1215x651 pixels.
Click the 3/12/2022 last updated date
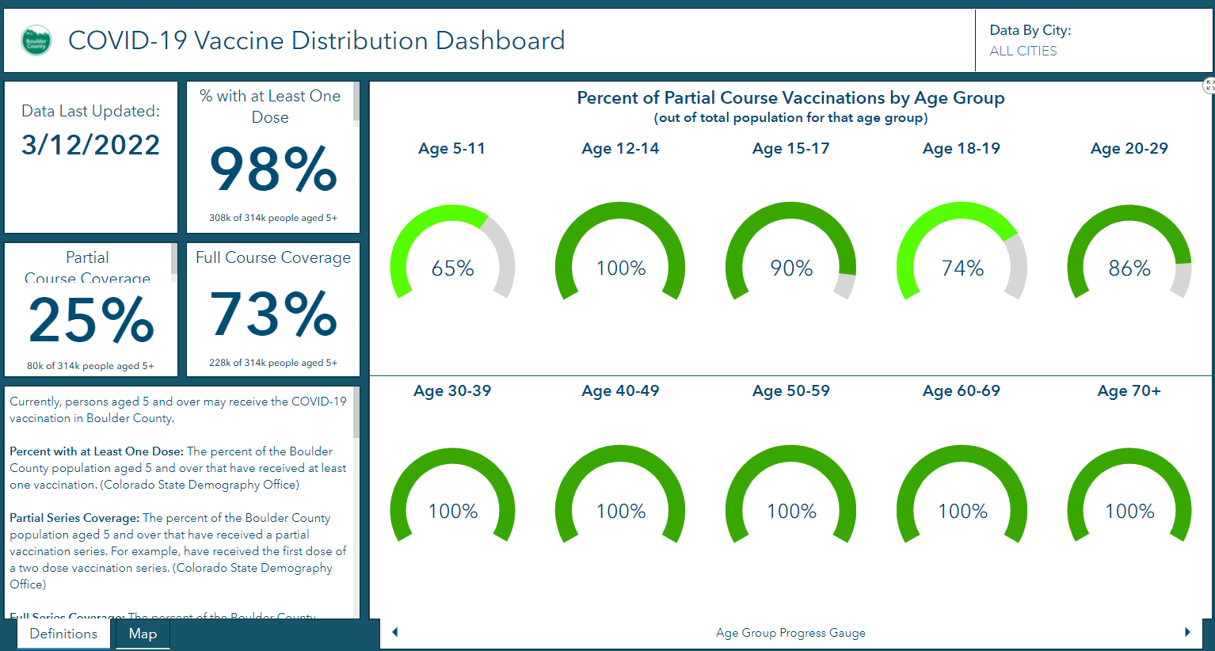[91, 145]
